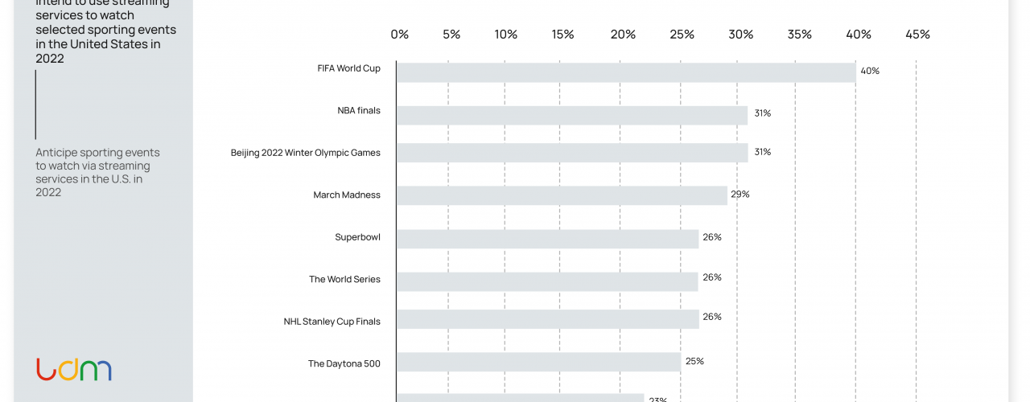Click the tdm rainbow logo
The width and height of the screenshot is (1030, 402).
click(73, 369)
